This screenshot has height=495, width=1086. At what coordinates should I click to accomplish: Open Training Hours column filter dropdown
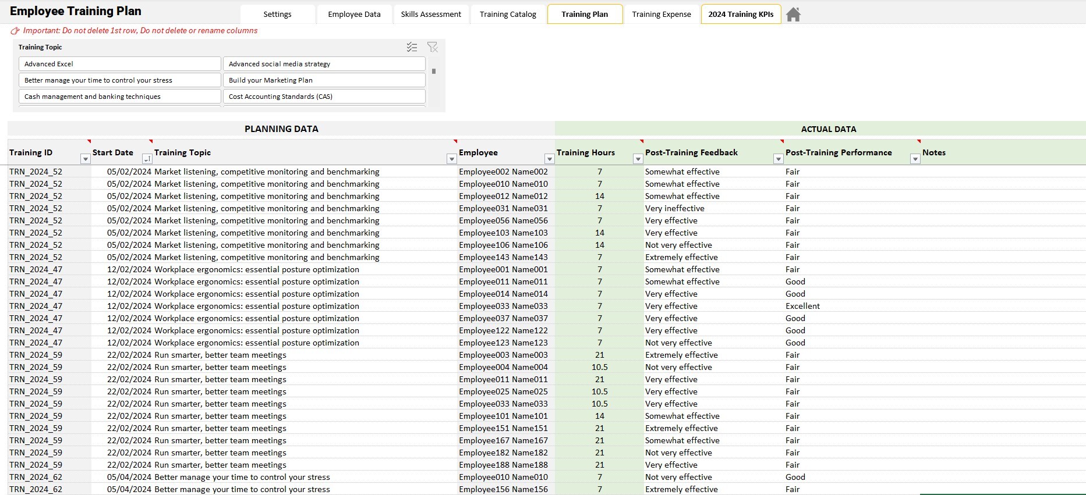pyautogui.click(x=638, y=159)
